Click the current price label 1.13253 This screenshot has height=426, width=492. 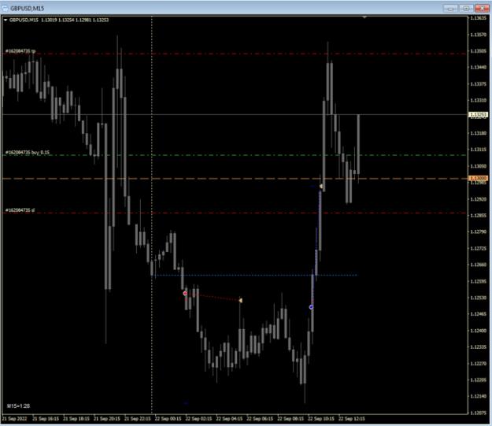tap(478, 115)
